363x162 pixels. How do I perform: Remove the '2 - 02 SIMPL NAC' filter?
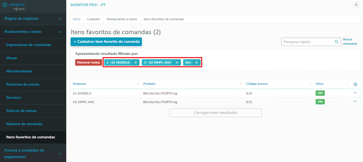pos(177,62)
